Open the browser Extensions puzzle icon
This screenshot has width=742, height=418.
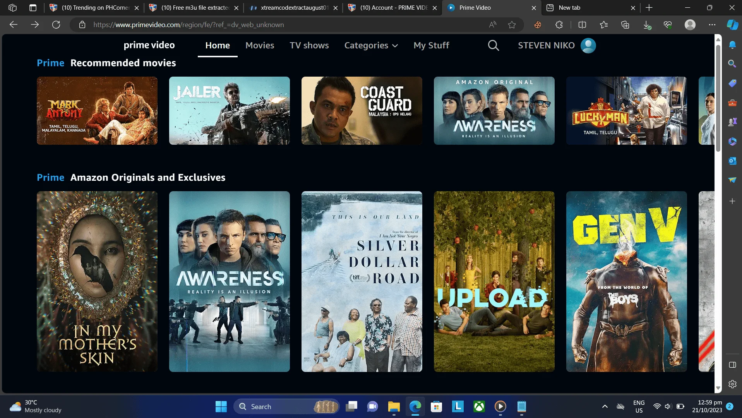coord(559,25)
